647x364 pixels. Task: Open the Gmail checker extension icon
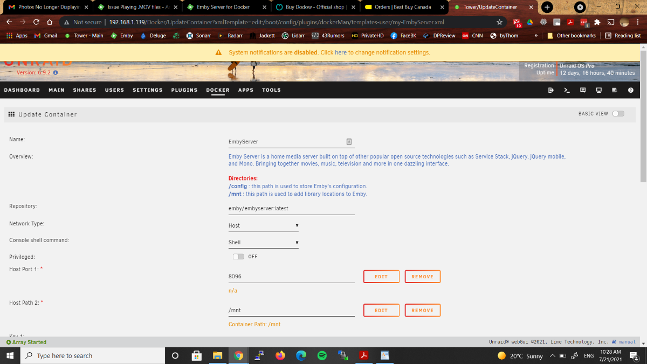coord(517,23)
